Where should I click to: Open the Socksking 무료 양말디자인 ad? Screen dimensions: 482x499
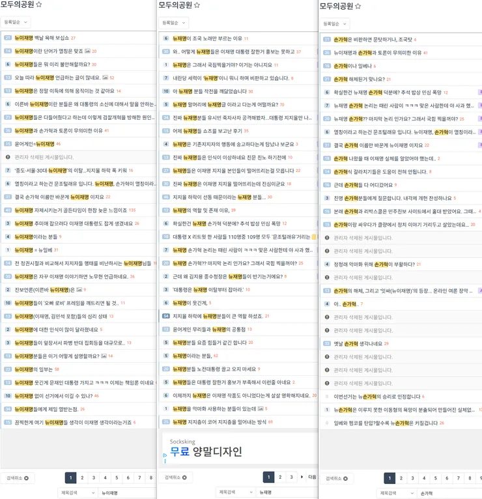pyautogui.click(x=240, y=449)
